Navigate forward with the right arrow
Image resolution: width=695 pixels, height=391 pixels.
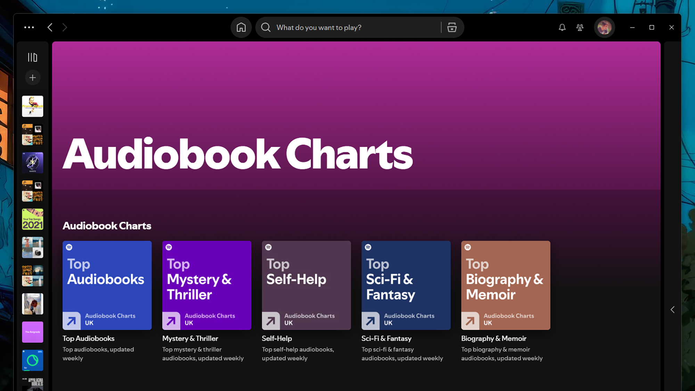pos(65,27)
